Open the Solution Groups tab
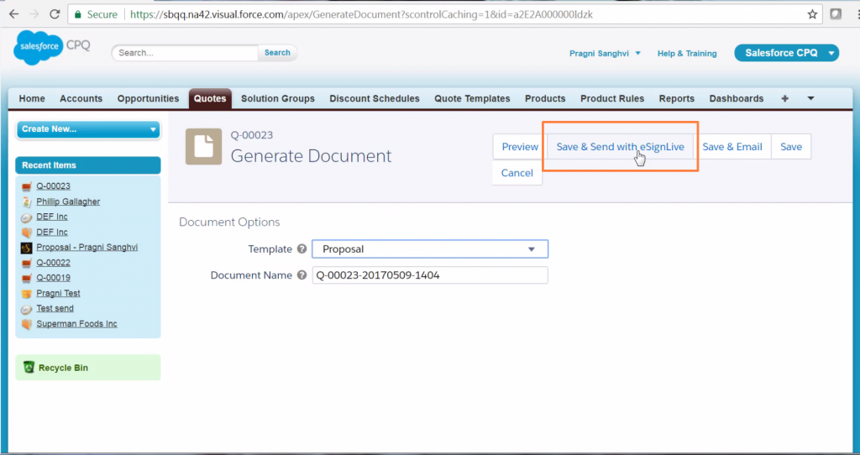Screen dimensions: 860x455 [278, 99]
